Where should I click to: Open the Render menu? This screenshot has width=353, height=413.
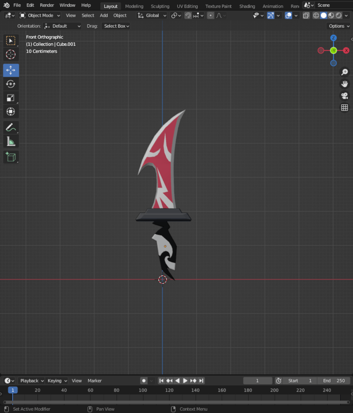coord(47,5)
